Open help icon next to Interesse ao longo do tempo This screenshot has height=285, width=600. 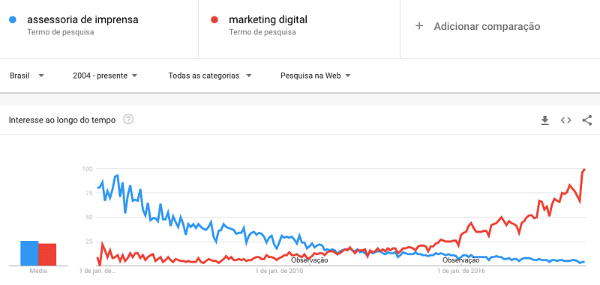(x=128, y=120)
